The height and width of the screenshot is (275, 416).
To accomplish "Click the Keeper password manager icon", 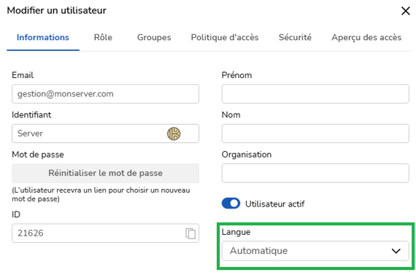I will tap(174, 133).
